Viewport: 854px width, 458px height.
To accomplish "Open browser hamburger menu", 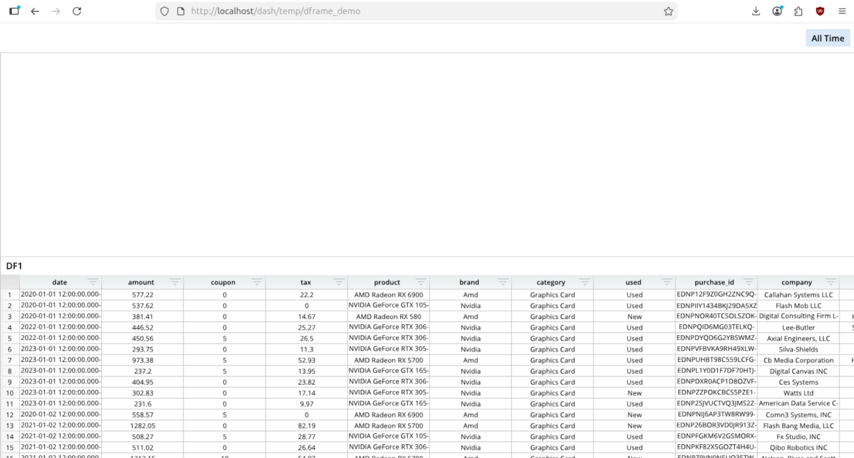I will click(x=842, y=11).
